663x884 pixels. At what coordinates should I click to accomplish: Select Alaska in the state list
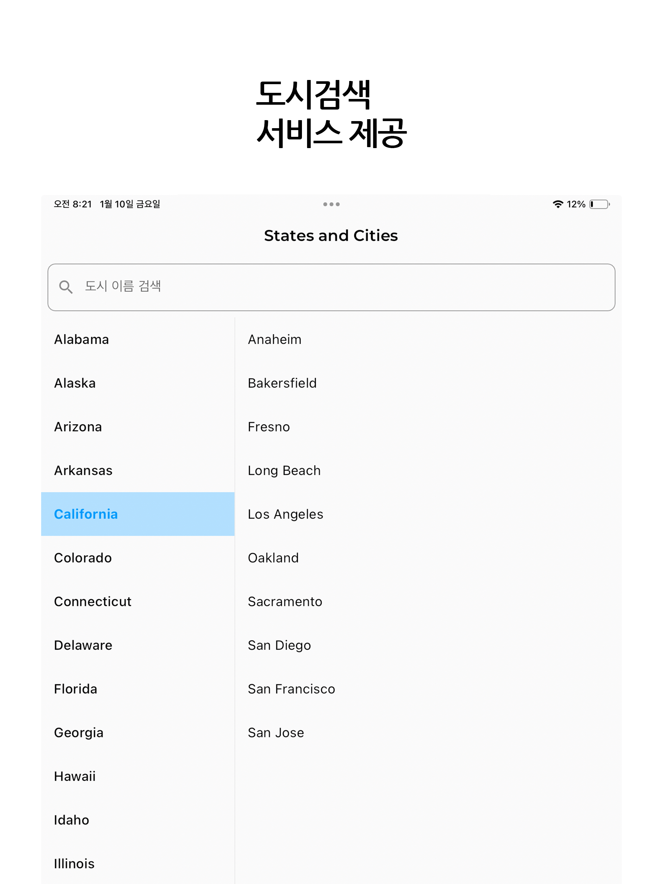[x=138, y=383]
